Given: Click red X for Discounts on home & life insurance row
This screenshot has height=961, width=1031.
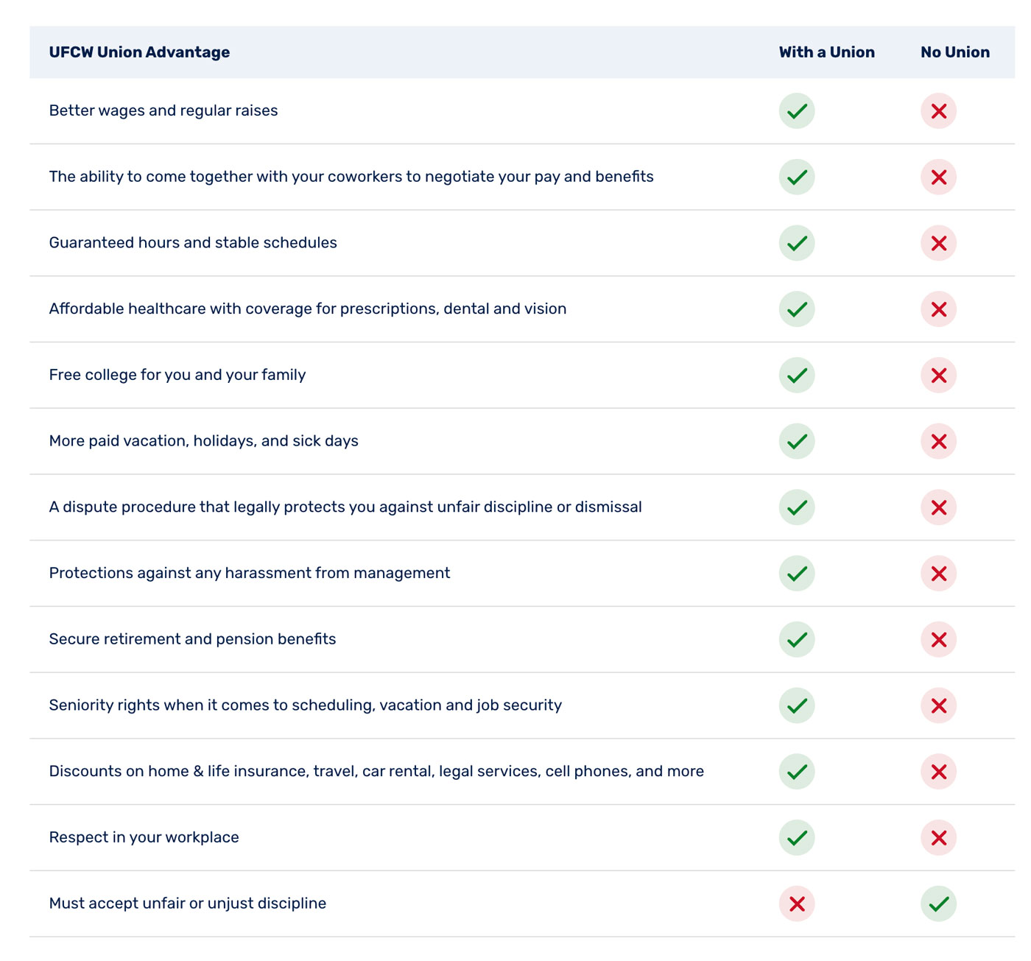Looking at the screenshot, I should (x=938, y=772).
